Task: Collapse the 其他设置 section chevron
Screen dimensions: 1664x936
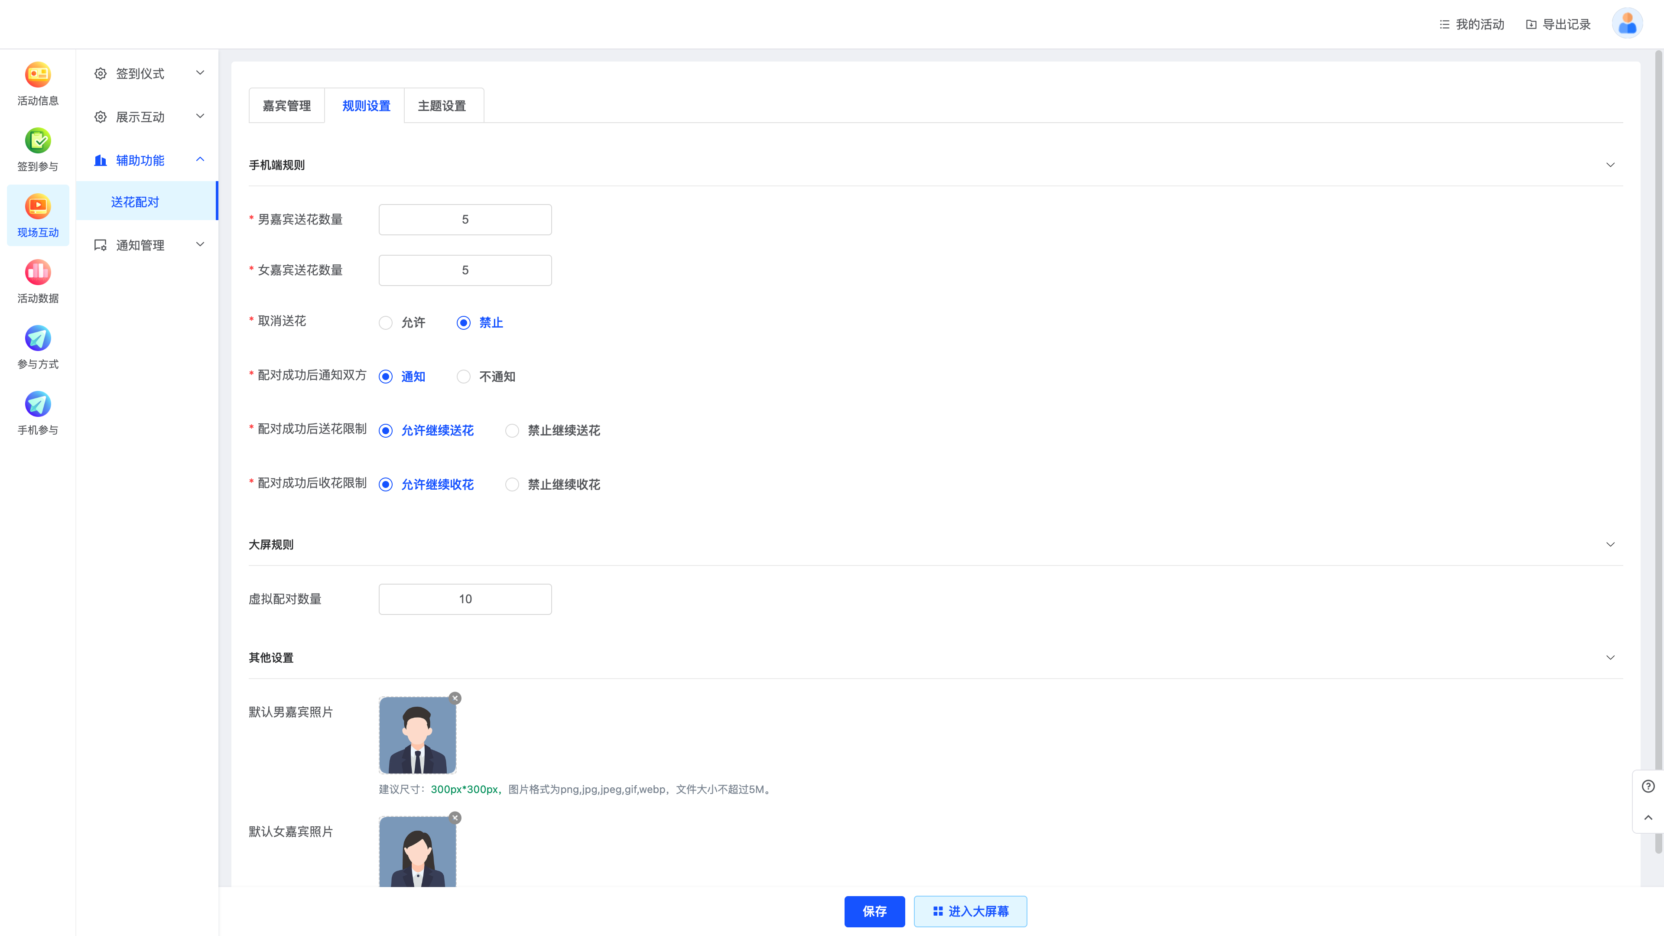Action: point(1610,658)
